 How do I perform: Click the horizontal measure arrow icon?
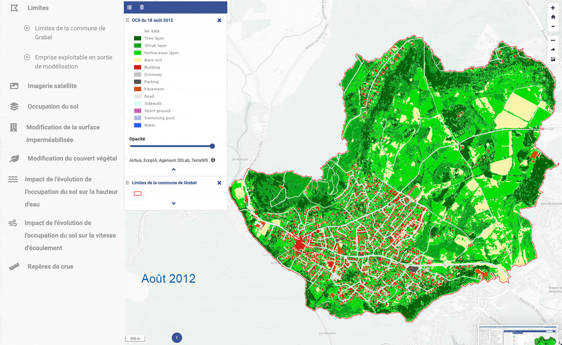pos(553,40)
